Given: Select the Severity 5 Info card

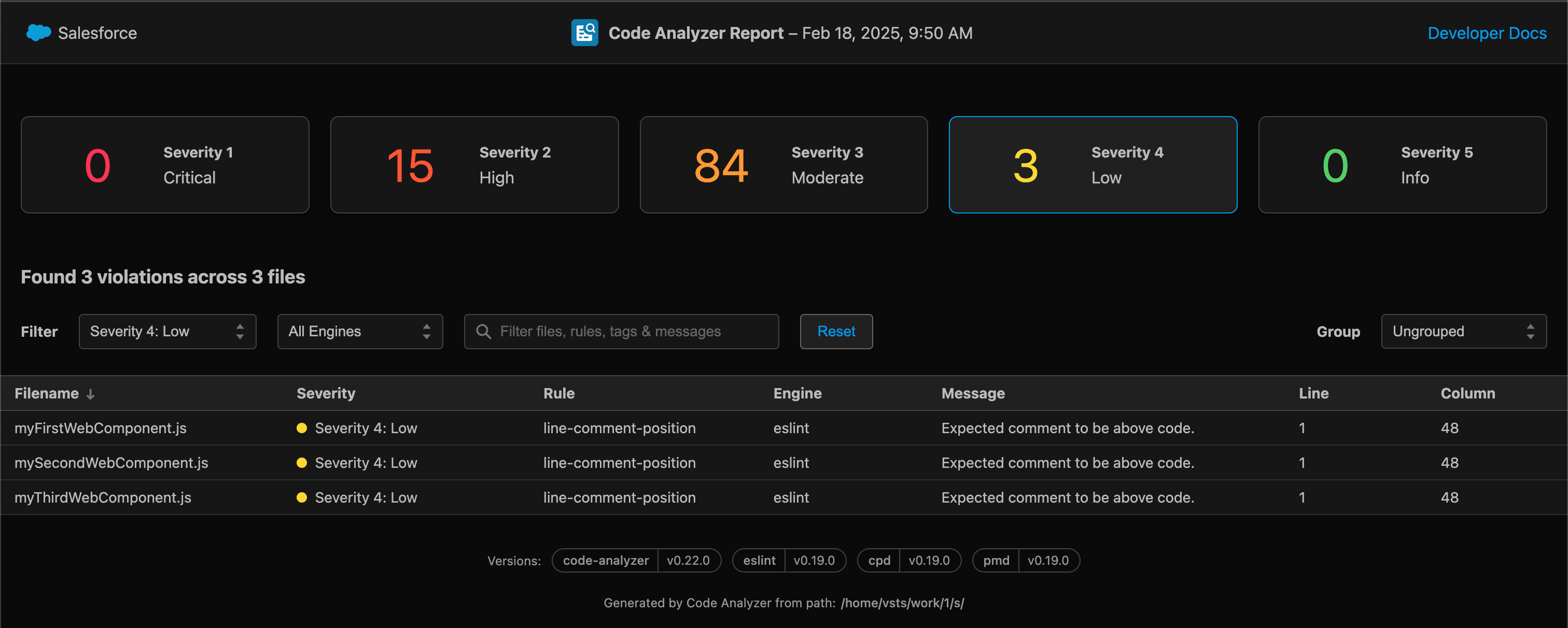Looking at the screenshot, I should [x=1403, y=165].
